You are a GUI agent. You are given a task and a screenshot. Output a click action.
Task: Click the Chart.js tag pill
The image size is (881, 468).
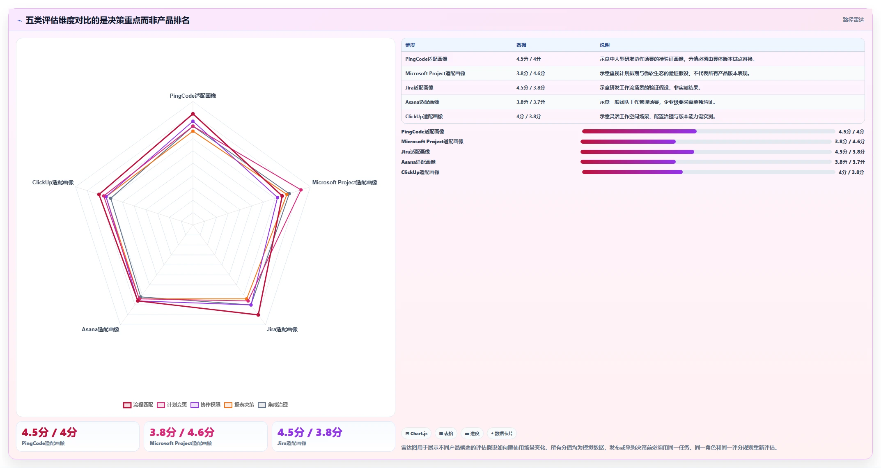point(416,434)
